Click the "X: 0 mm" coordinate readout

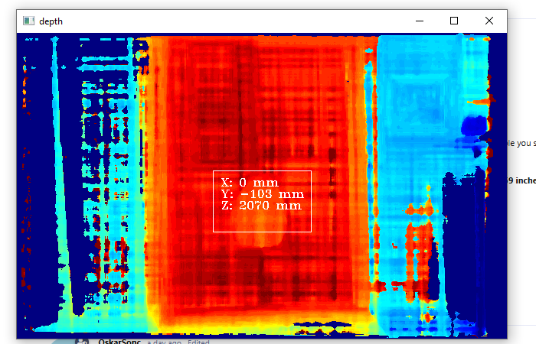249,183
